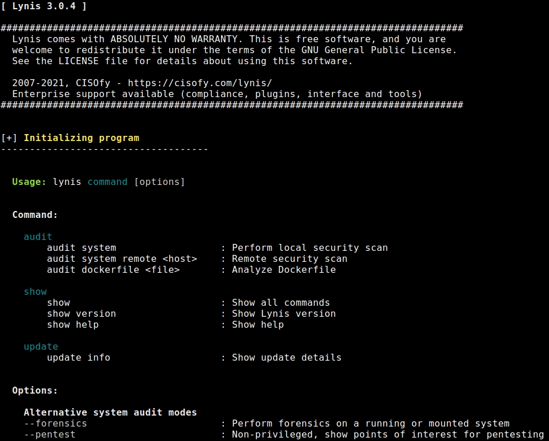Click the 'Alternative system audit modes' heading
Screen dimensions: 549x441
click(x=110, y=413)
